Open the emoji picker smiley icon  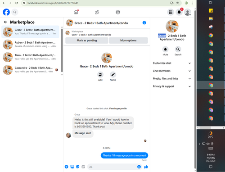coord(139,167)
